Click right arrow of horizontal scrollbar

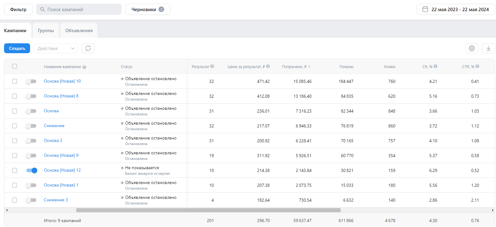coord(493,210)
